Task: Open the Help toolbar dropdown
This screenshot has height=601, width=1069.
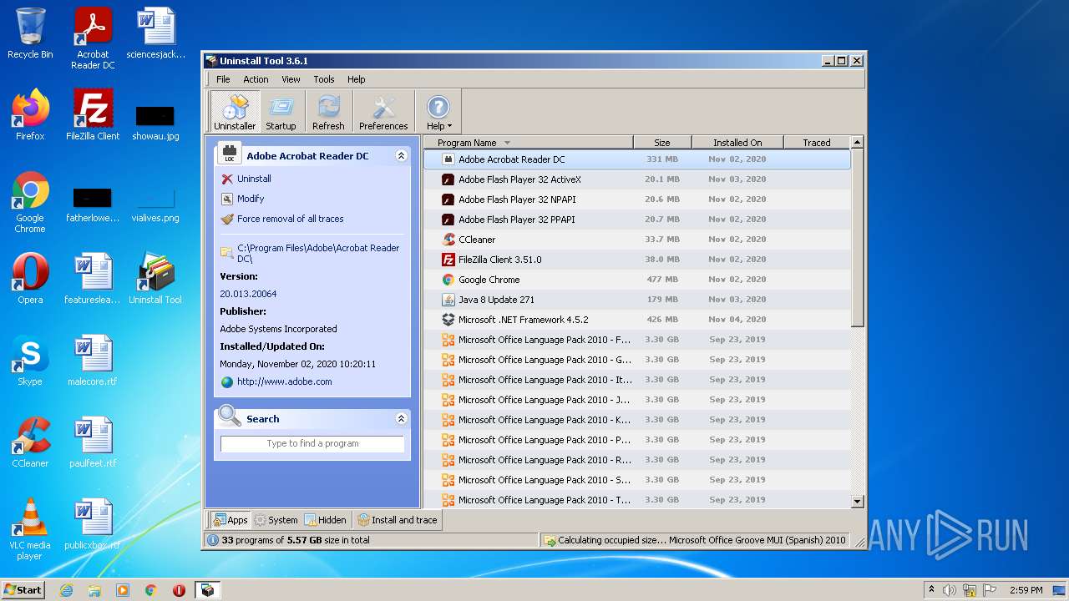Action: pyautogui.click(x=438, y=112)
